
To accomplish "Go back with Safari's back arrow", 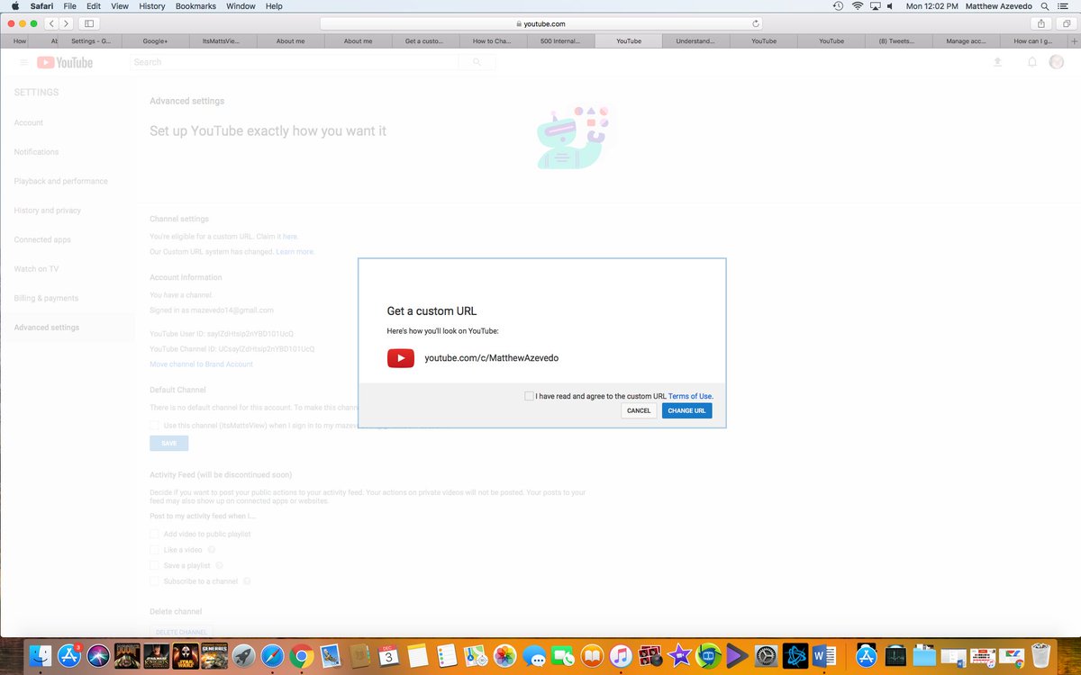I will (x=50, y=23).
